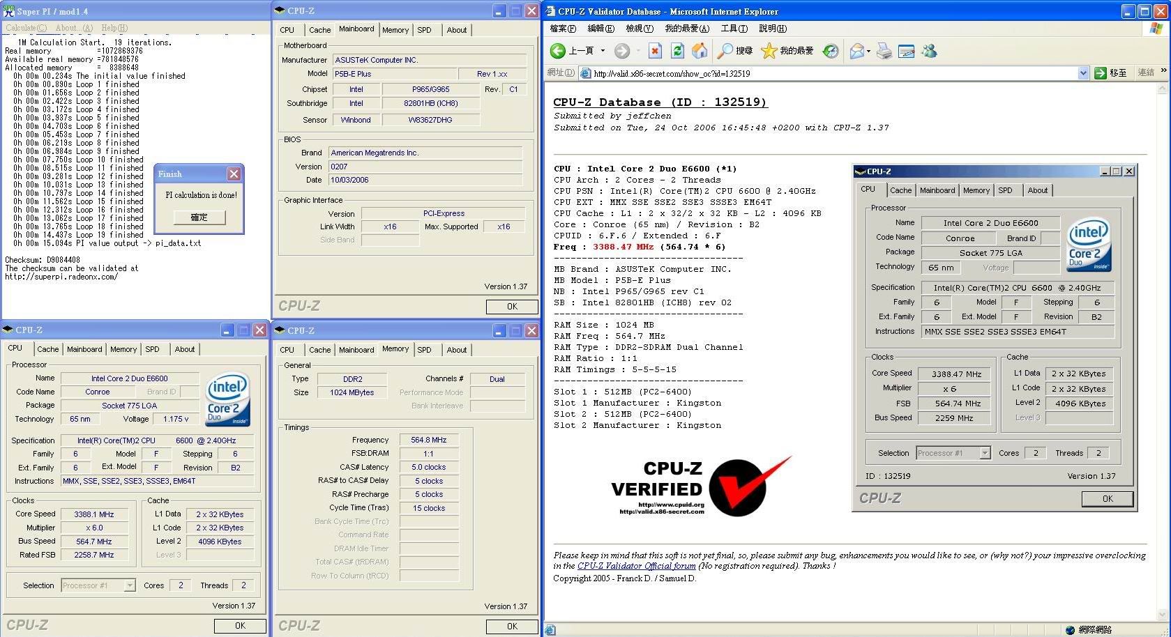Click the IE vertical scrollbar up arrow
1171x637 pixels.
coord(1163,89)
